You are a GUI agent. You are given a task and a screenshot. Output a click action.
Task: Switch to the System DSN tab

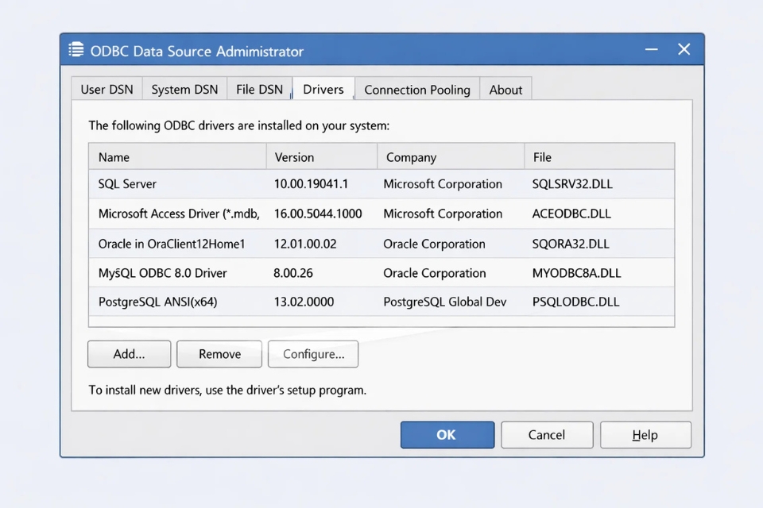coord(184,89)
